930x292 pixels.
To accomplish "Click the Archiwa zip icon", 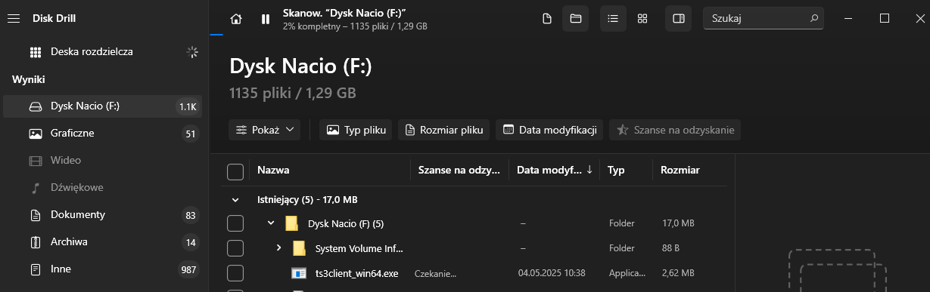I will coord(35,242).
